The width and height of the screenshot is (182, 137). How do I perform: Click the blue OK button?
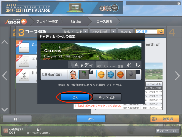point(75,97)
